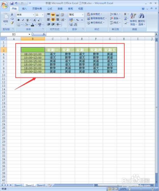Open Sort and Filter tool

133,19
